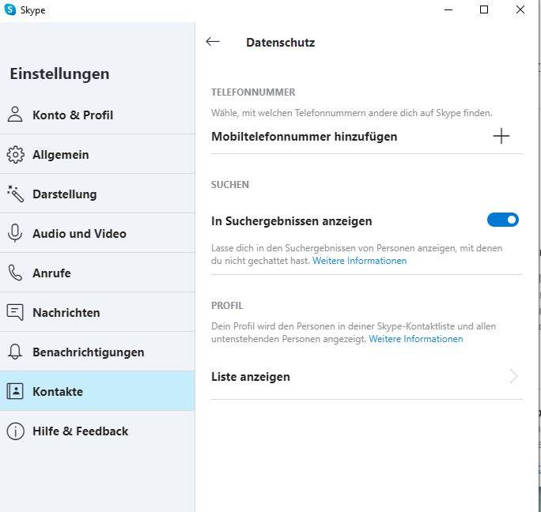Open the Benachrichtigungen settings section
Image resolution: width=541 pixels, height=512 pixels.
97,352
